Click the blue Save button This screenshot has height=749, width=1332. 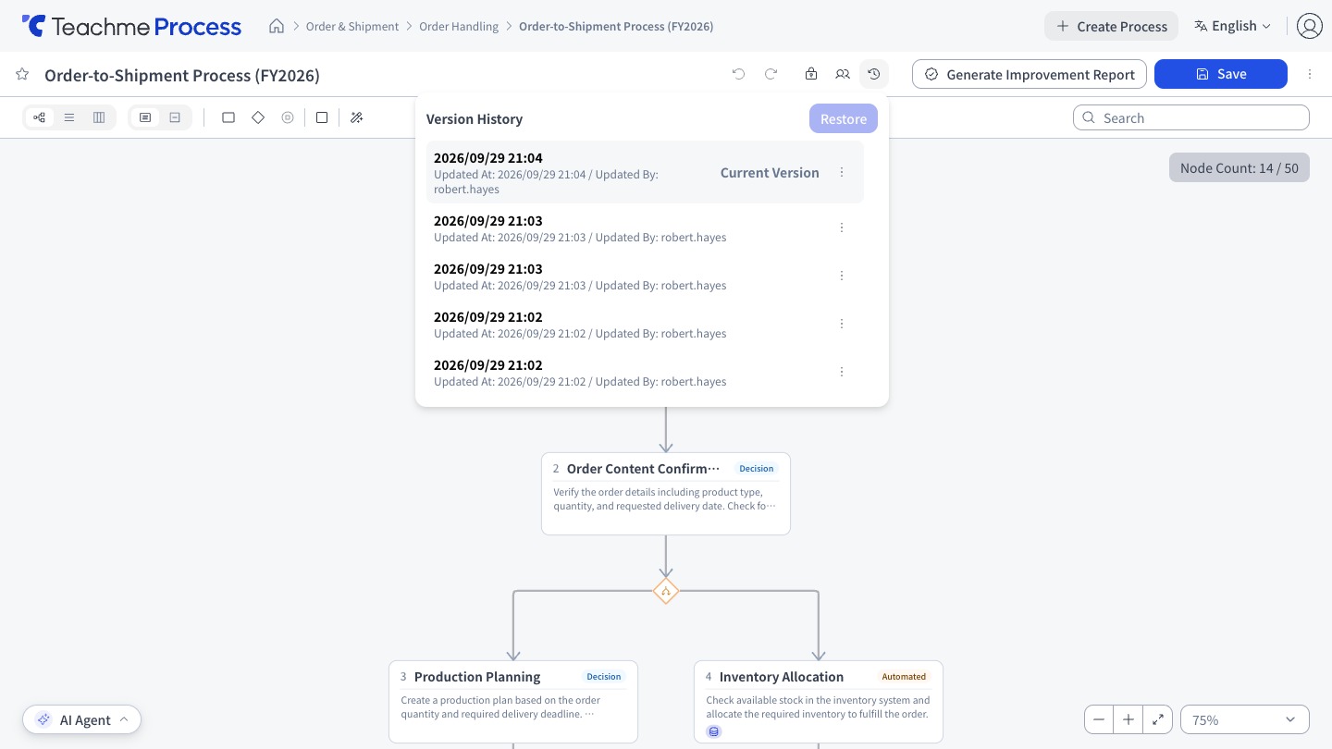pos(1221,74)
